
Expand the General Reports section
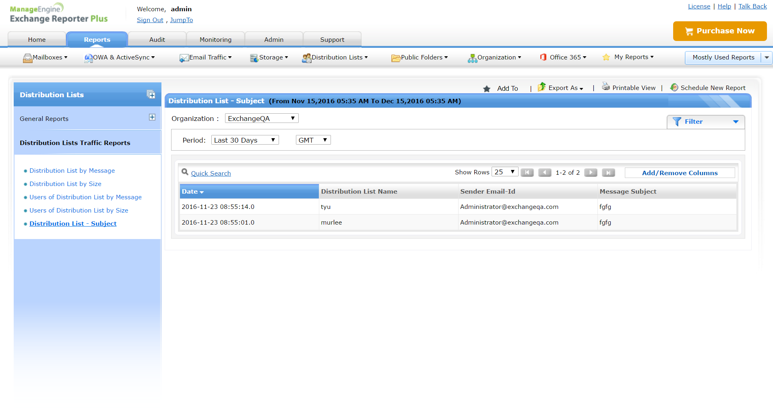tap(152, 117)
